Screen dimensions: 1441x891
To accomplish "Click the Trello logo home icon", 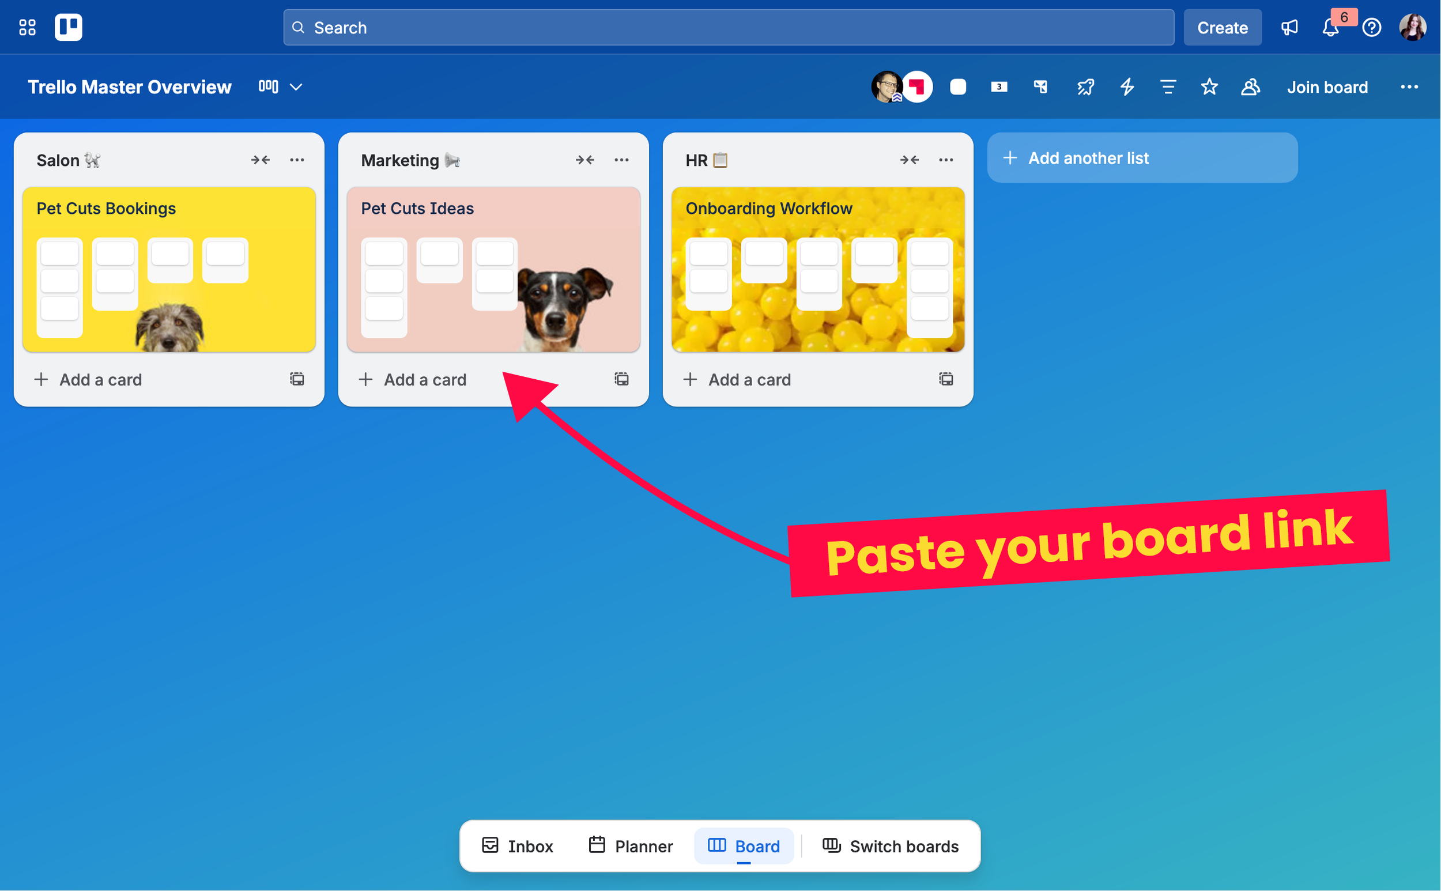I will 69,27.
